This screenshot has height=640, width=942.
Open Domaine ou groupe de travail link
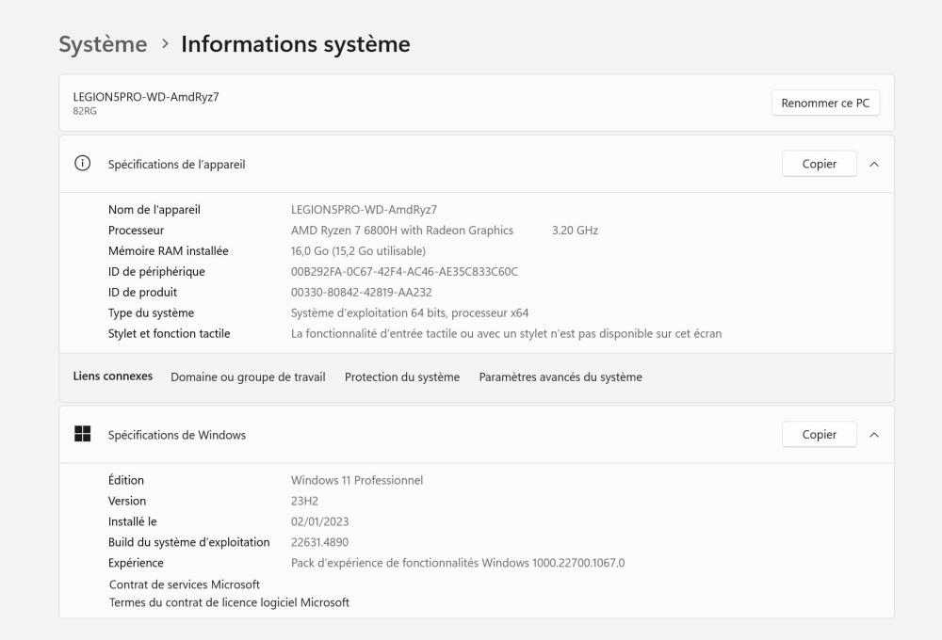point(248,377)
